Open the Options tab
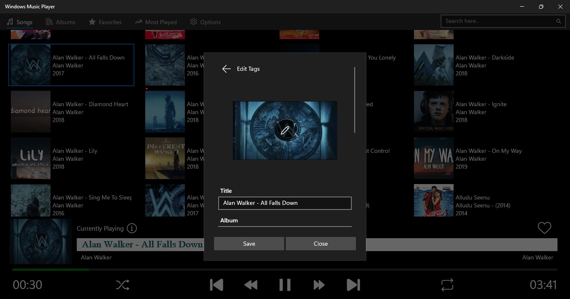 tap(205, 22)
